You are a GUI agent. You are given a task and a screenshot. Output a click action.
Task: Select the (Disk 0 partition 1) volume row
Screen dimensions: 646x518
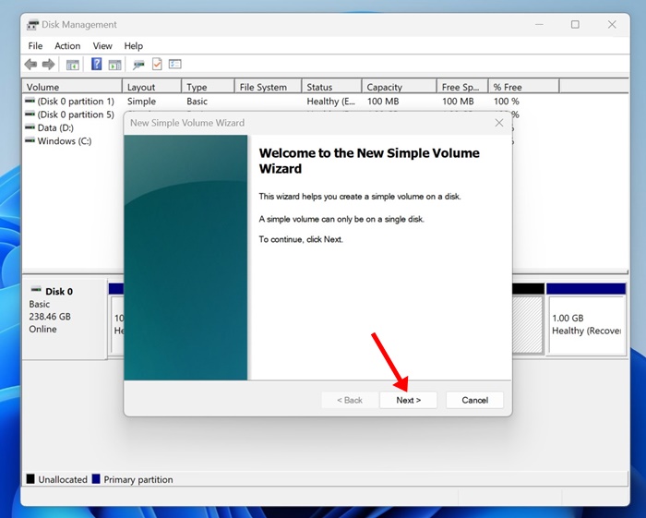(69, 102)
